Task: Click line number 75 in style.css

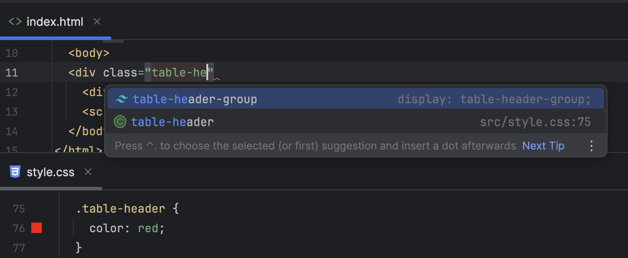Action: click(x=19, y=208)
